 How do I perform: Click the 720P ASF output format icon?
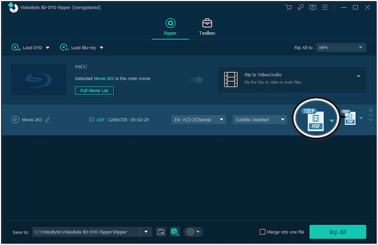[x=350, y=117]
